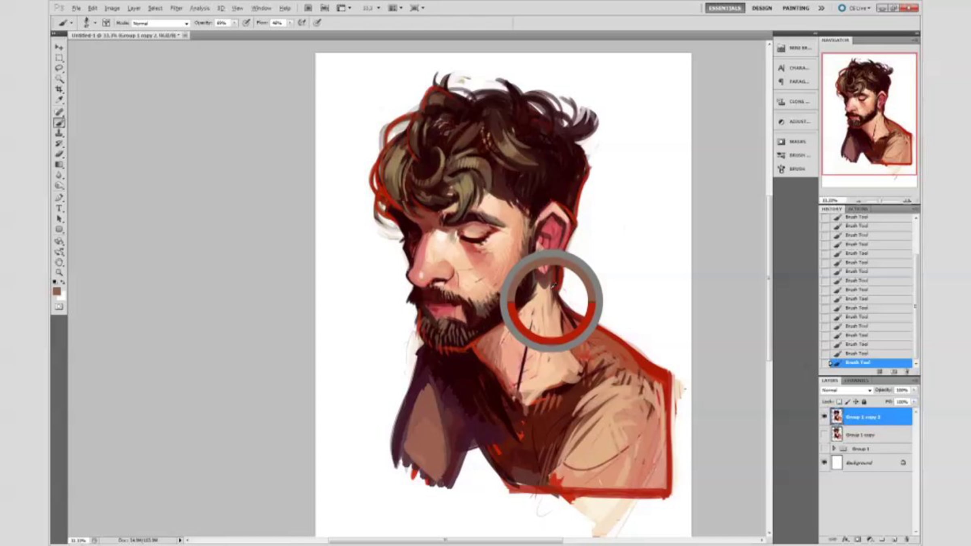Select the Brush tool in the toolbox

[59, 123]
